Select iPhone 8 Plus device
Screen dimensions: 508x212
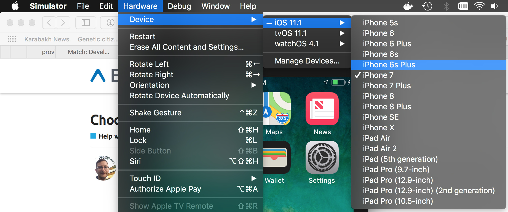point(429,107)
